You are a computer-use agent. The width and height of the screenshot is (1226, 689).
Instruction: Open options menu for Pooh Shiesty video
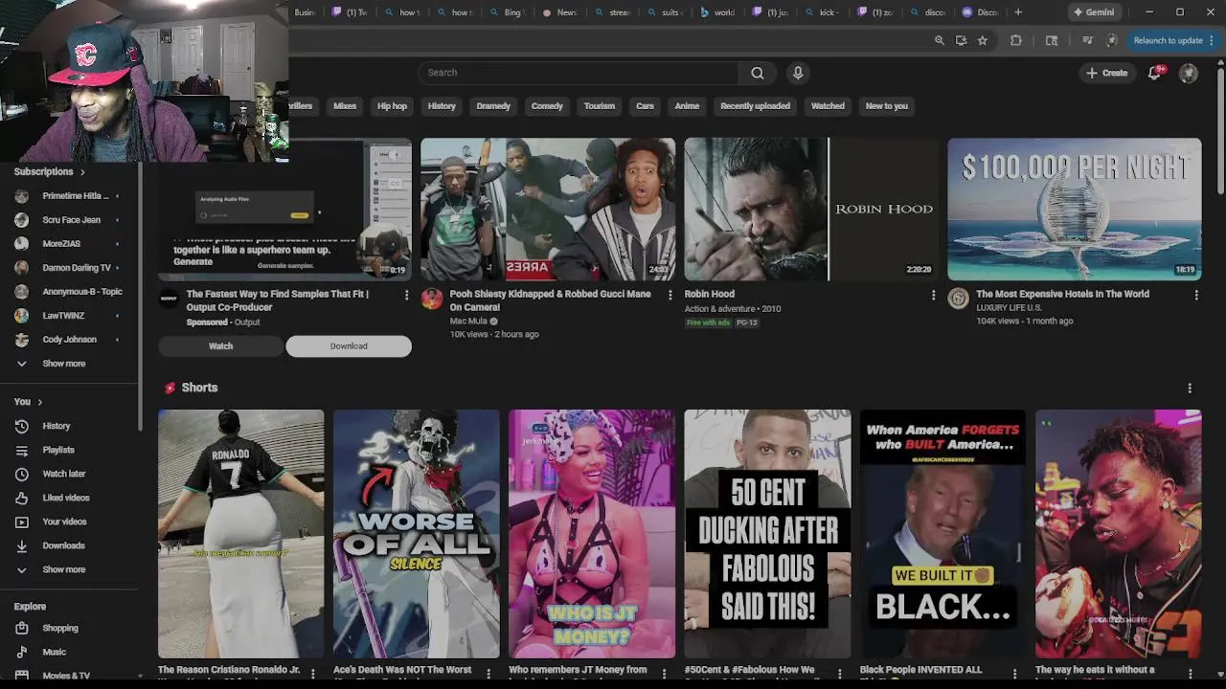click(670, 295)
